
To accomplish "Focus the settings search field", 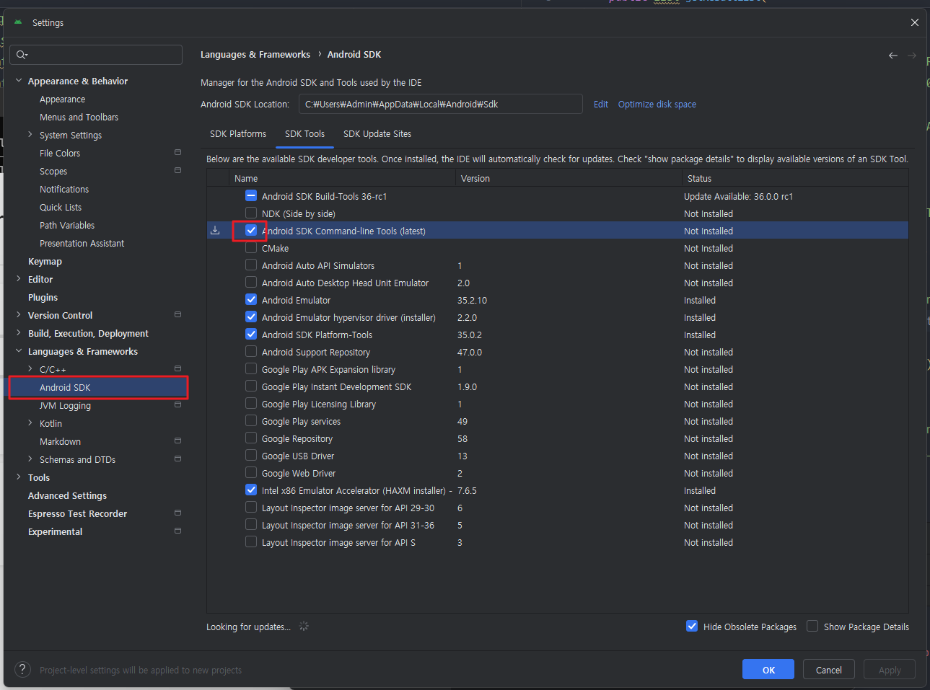I will pos(96,55).
